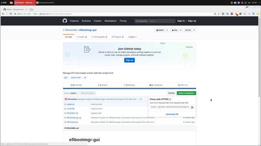Click the file icon next to .gitignore
Viewport: 261px width, 146px height.
coord(65,104)
